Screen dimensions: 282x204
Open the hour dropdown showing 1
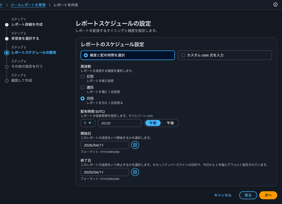click(x=88, y=123)
